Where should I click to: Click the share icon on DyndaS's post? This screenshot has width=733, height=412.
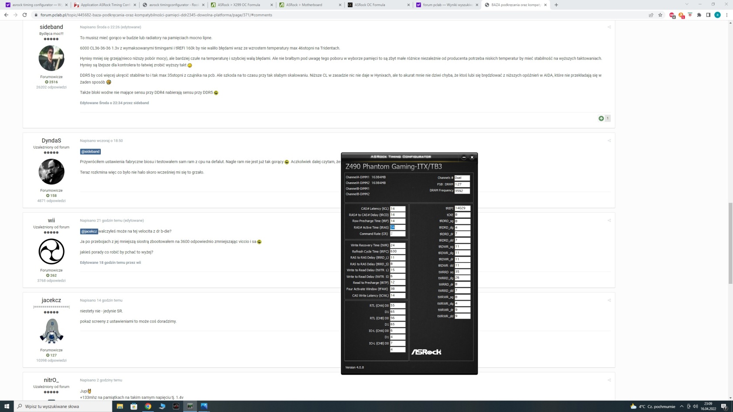pyautogui.click(x=609, y=141)
